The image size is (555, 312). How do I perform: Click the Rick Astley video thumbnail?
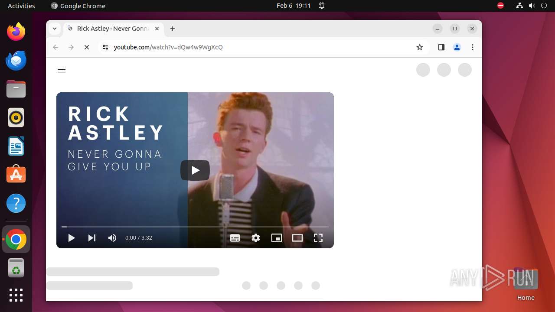(195, 170)
